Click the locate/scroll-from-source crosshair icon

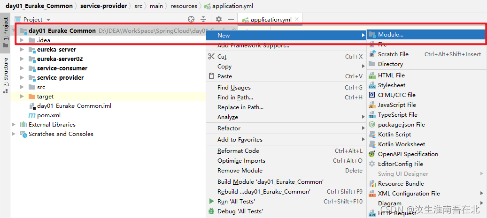click(x=191, y=19)
